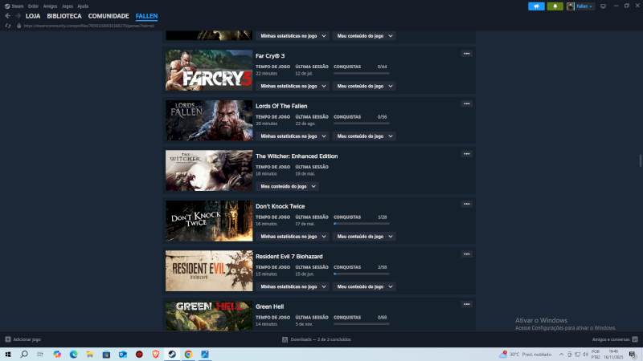The width and height of the screenshot is (643, 361).
Task: Expand Resident Evil 7 Minhas estatísticas no jogo
Action: [293, 286]
